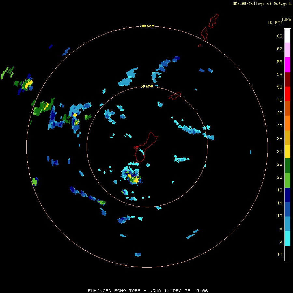Click the legend value '58'
This screenshot has width=293, height=293.
tap(280, 62)
